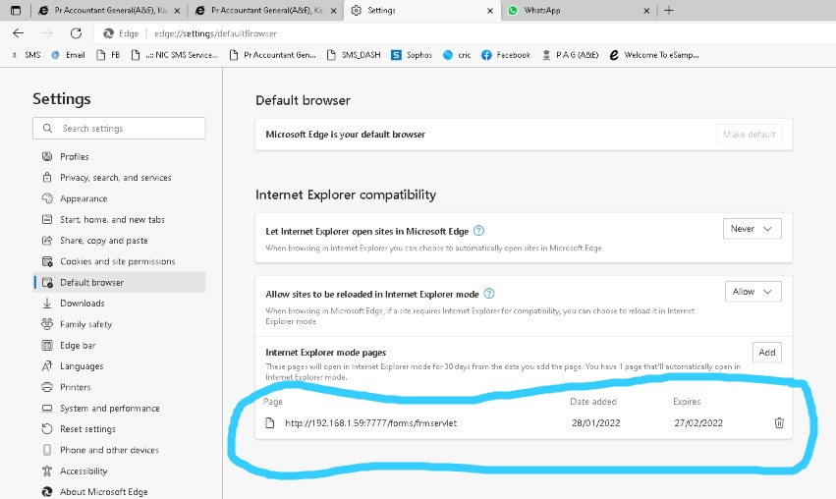Viewport: 836px width, 499px height.
Task: Open the System and performance settings
Action: click(x=109, y=409)
